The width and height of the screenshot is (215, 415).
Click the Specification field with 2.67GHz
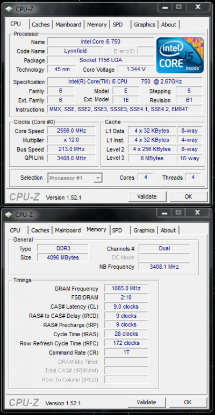[x=125, y=81]
